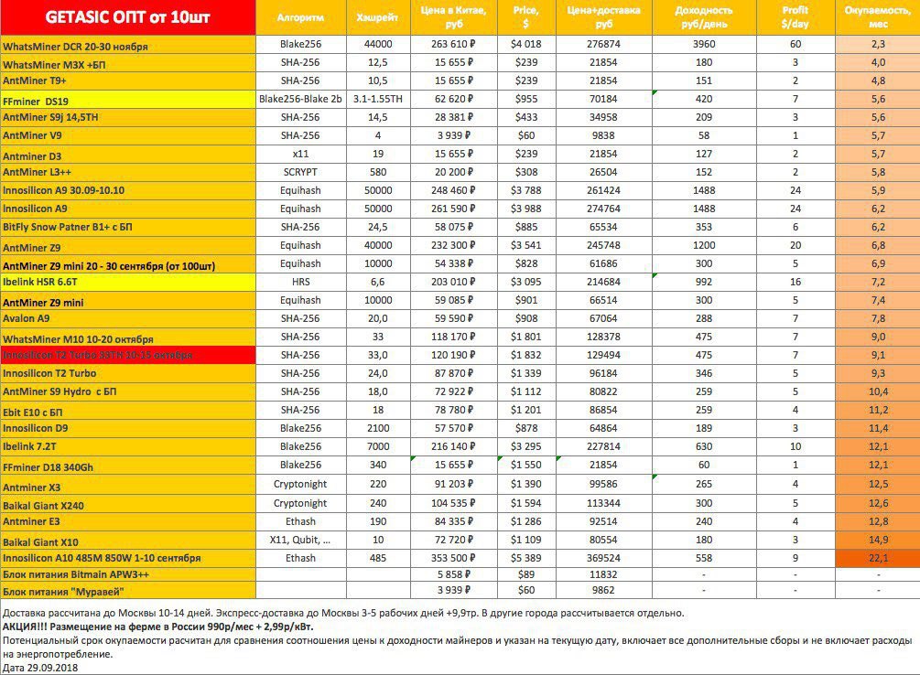
Task: Select 'Innosilicon A9 30.09-10.10' cell
Action: point(128,190)
